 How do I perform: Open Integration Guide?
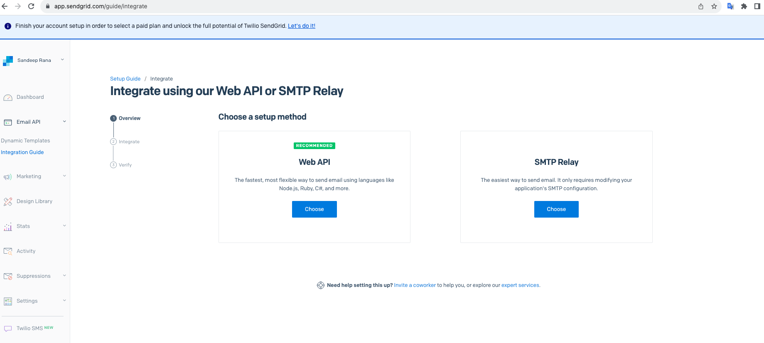pos(22,152)
